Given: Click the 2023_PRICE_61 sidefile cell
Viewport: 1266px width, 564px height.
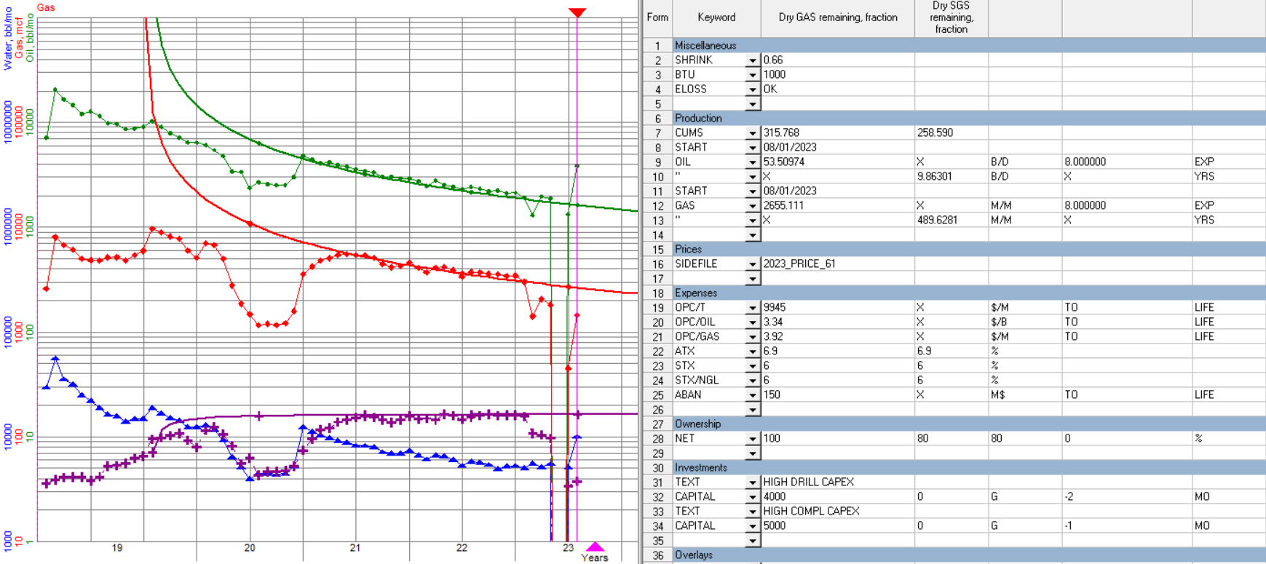Looking at the screenshot, I should click(x=837, y=263).
